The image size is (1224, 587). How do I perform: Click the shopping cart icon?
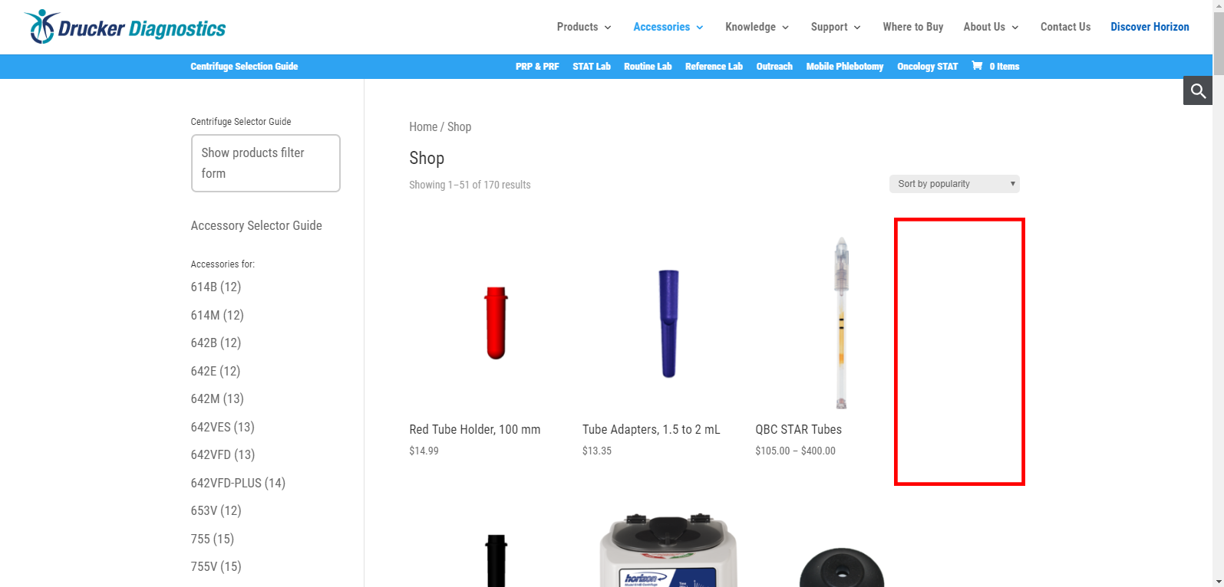point(977,66)
